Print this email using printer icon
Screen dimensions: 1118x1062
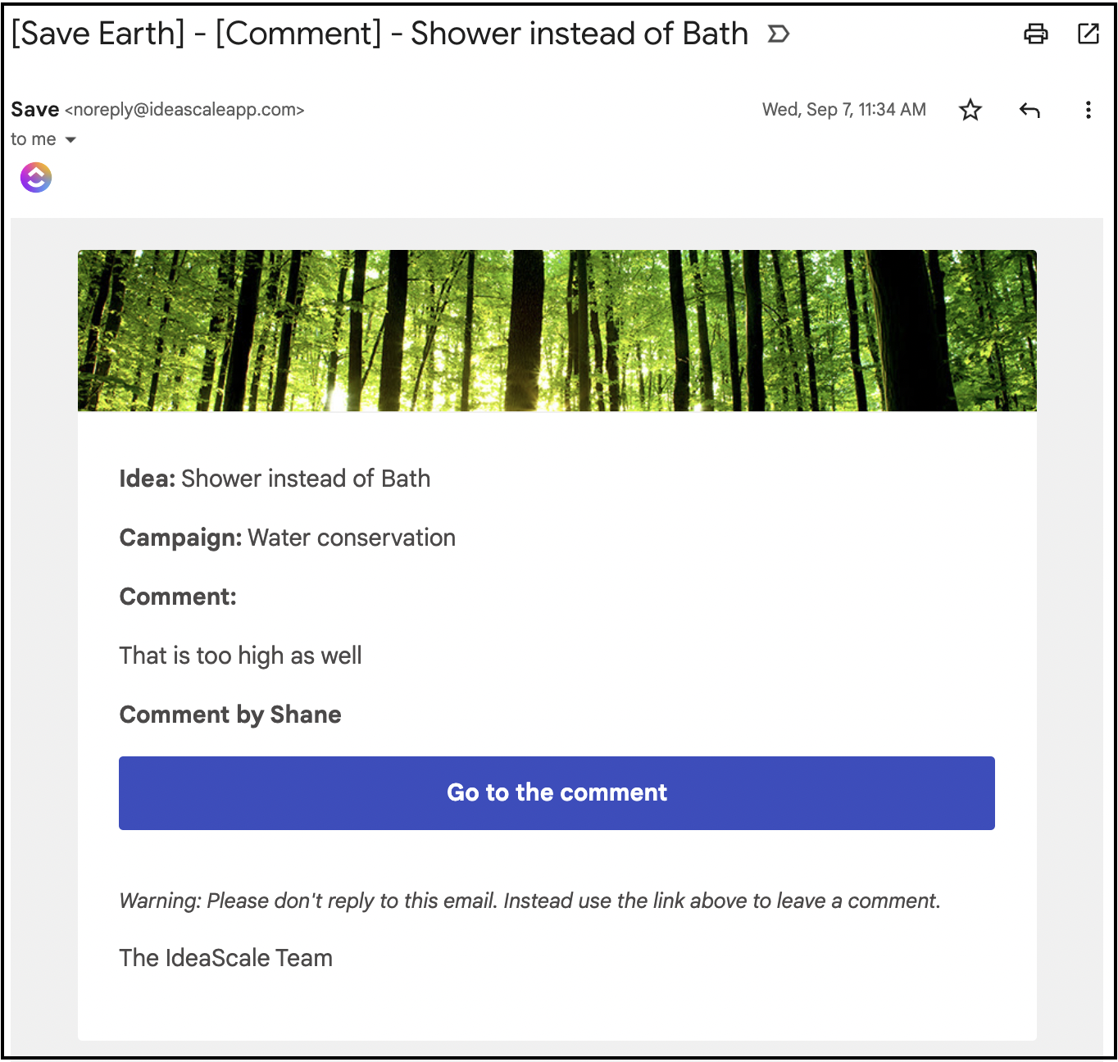[x=1036, y=34]
